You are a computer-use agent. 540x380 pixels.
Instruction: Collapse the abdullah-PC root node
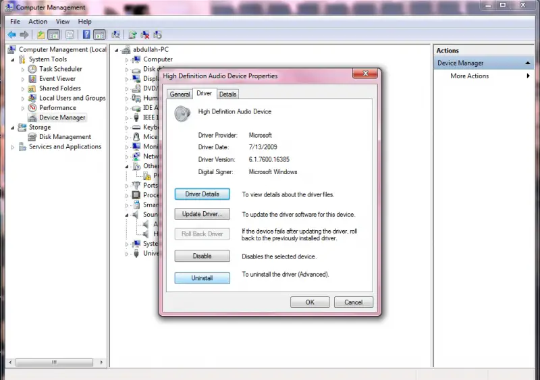[117, 51]
